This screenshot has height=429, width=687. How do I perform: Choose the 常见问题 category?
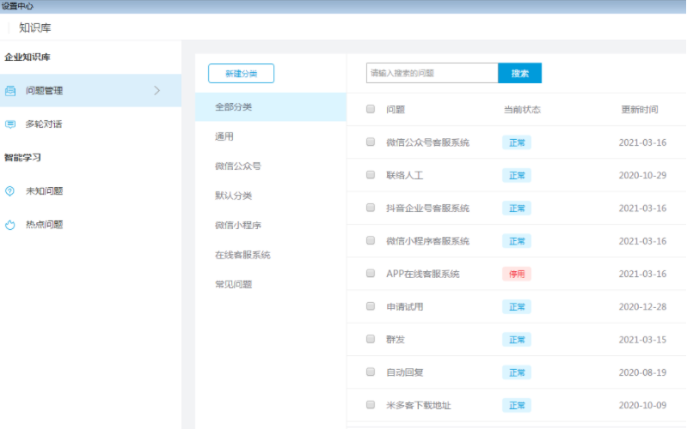(x=234, y=284)
